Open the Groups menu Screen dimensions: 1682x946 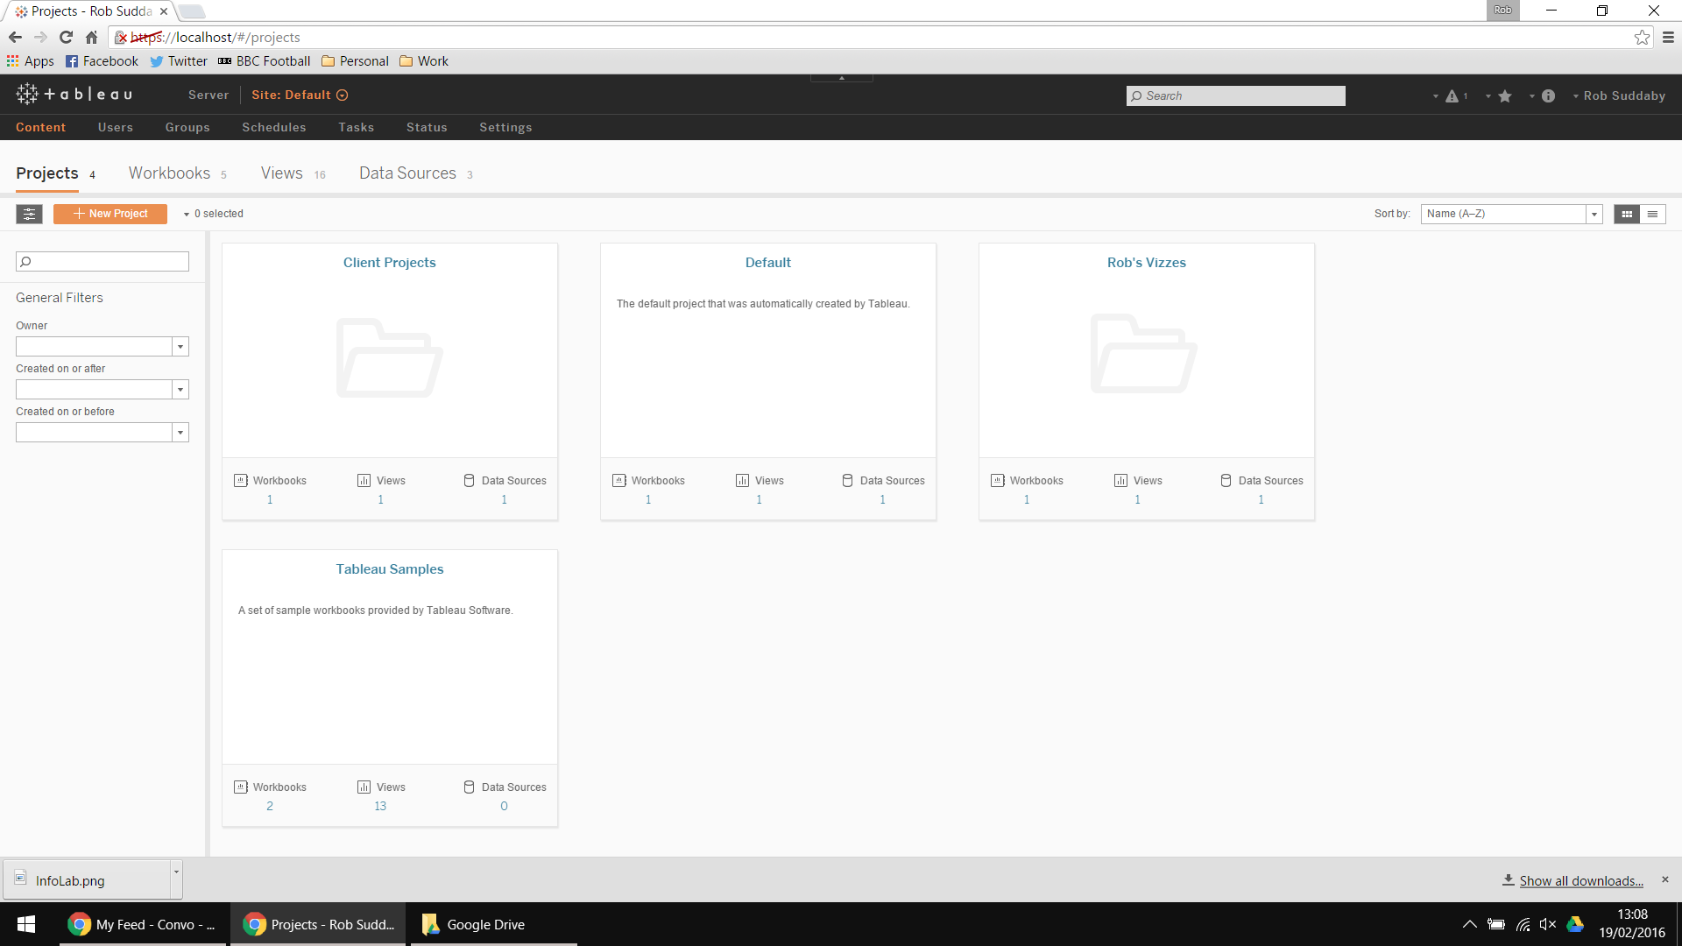[187, 127]
